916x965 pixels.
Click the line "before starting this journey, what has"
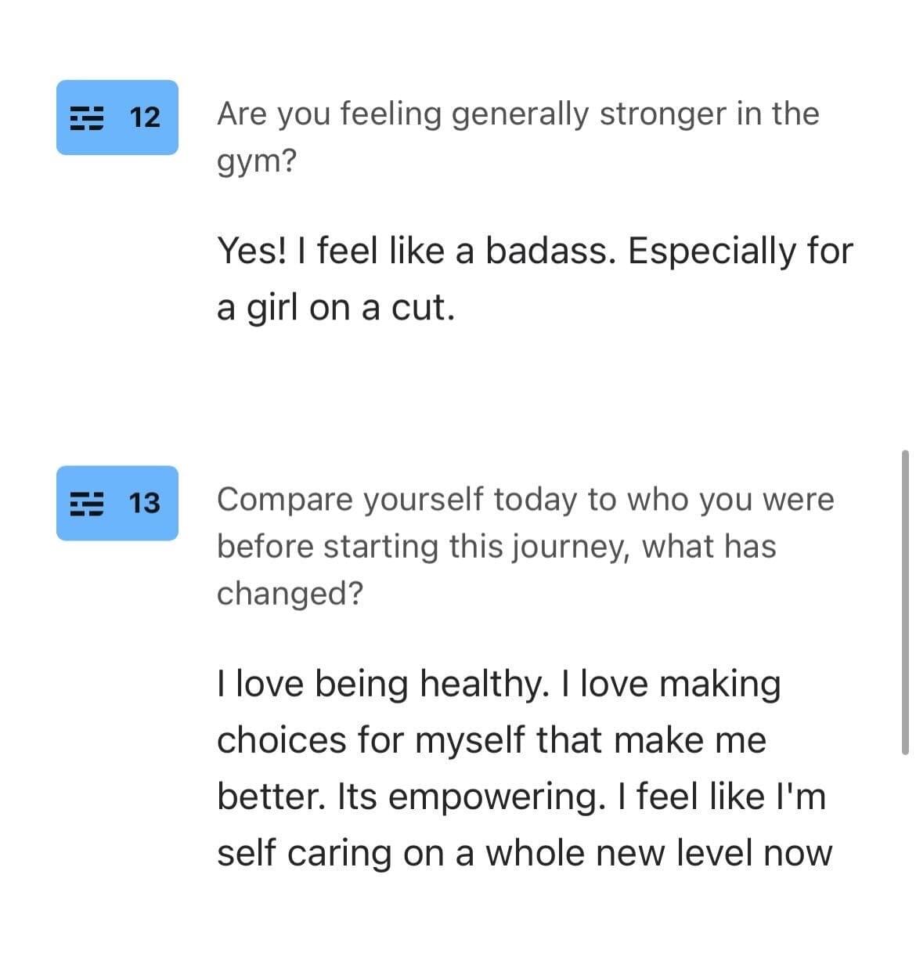coord(496,546)
